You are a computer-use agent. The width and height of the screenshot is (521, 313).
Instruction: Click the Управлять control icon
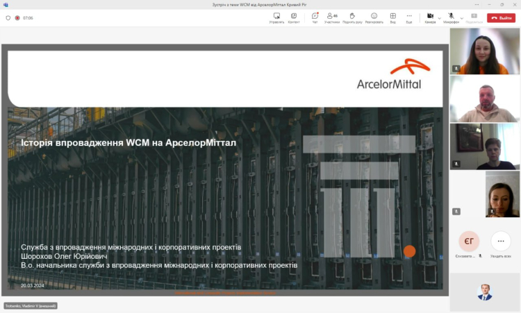pos(276,17)
